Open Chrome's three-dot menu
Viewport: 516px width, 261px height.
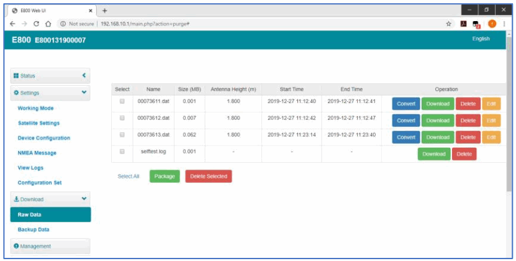click(x=504, y=24)
